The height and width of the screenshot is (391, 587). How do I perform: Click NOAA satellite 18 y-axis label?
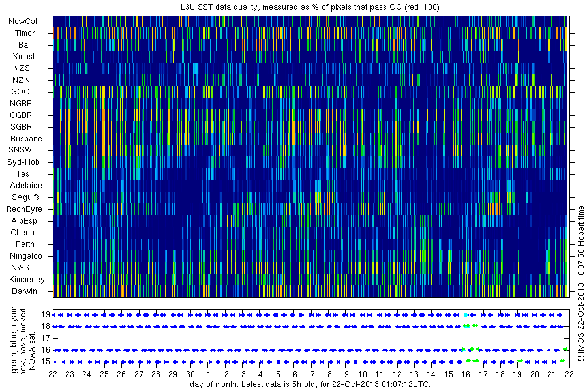click(x=46, y=326)
